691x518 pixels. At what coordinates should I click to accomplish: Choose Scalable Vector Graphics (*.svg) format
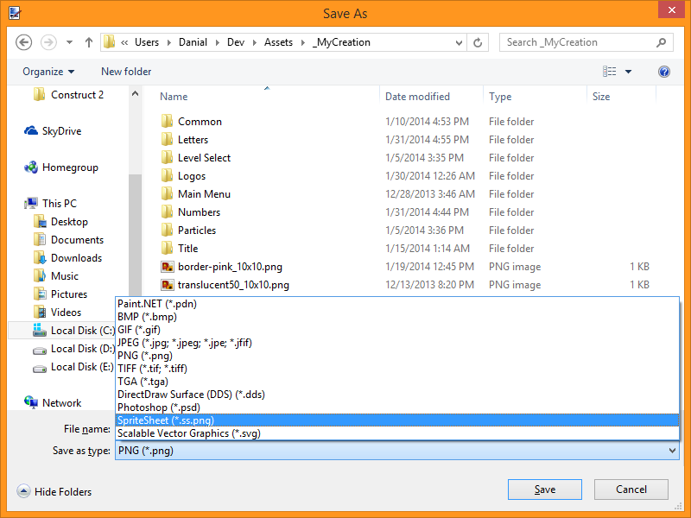(x=397, y=433)
